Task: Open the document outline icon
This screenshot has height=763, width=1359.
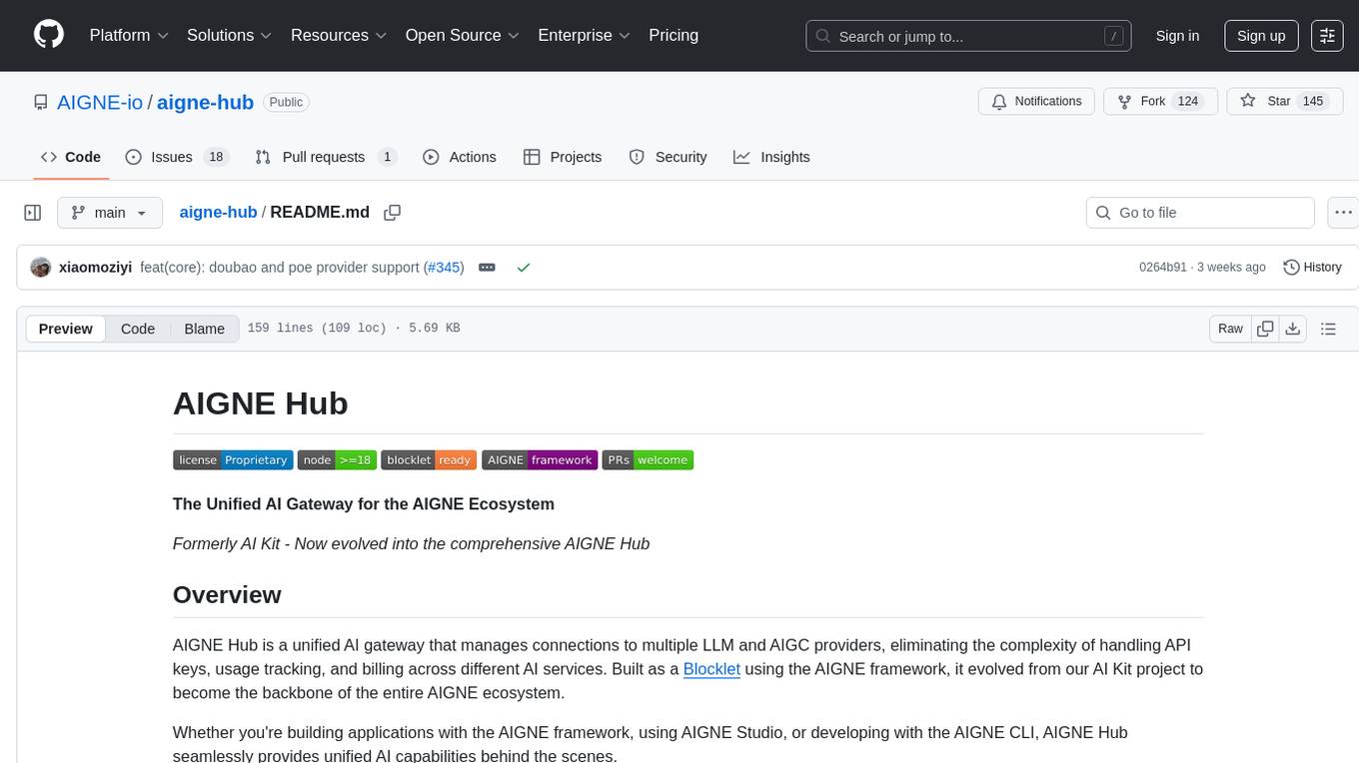Action: tap(1328, 329)
